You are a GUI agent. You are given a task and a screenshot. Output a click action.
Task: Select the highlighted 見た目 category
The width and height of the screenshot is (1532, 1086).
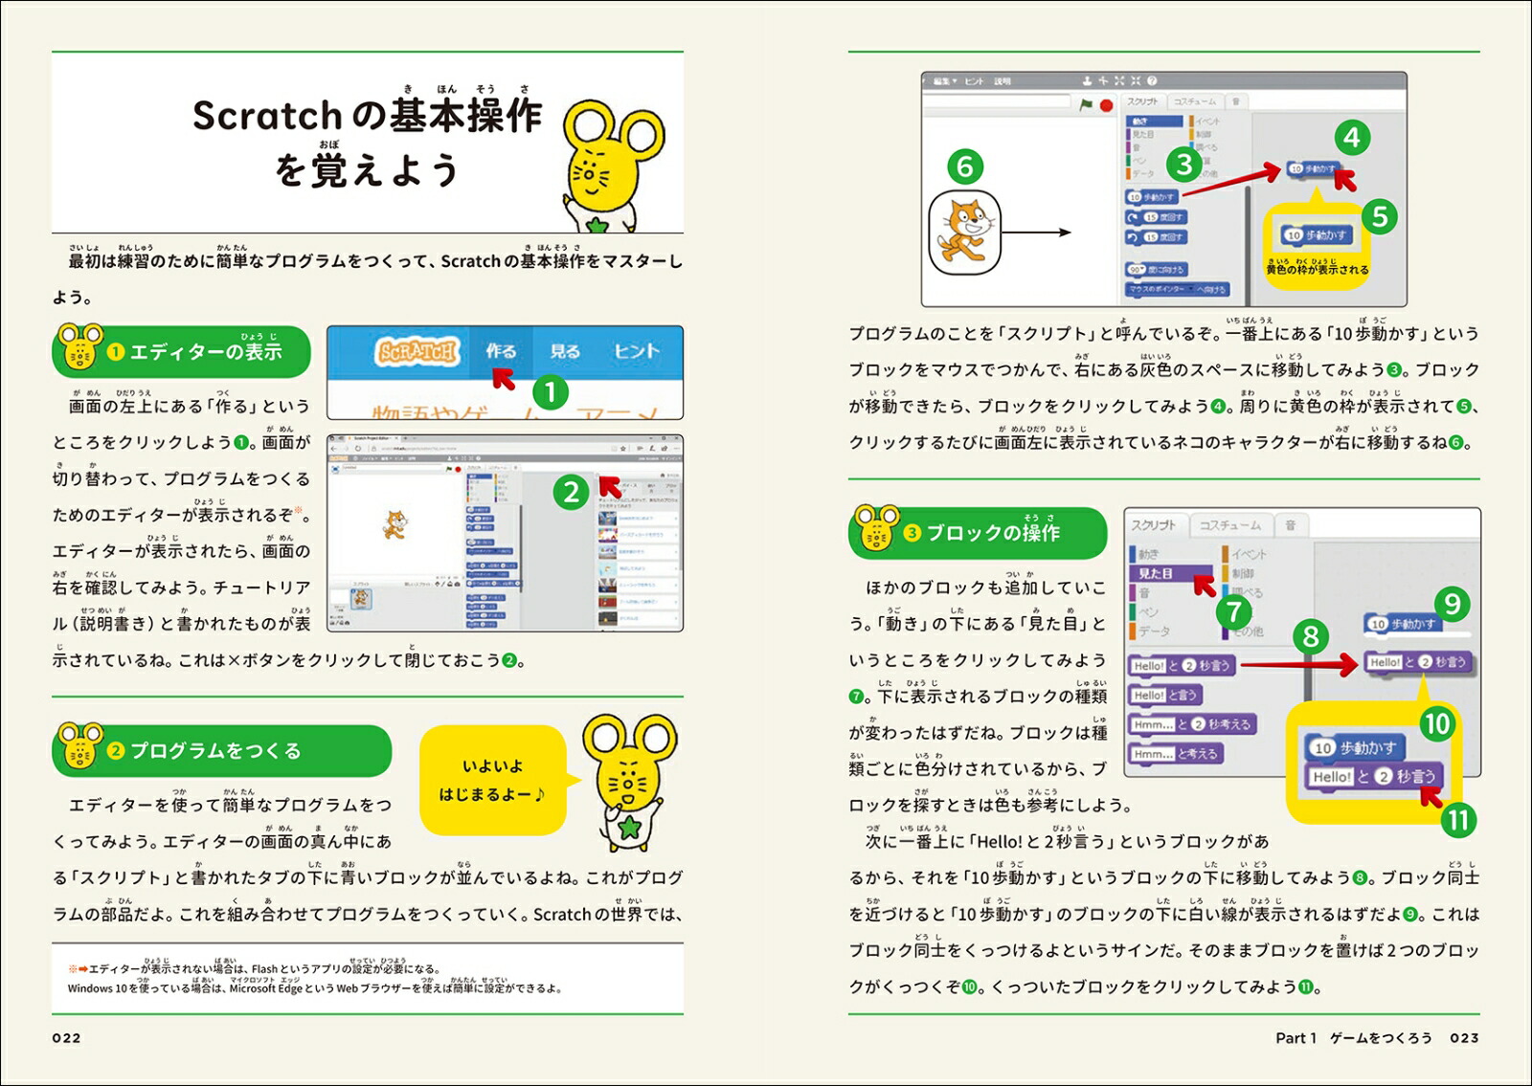pos(1170,573)
